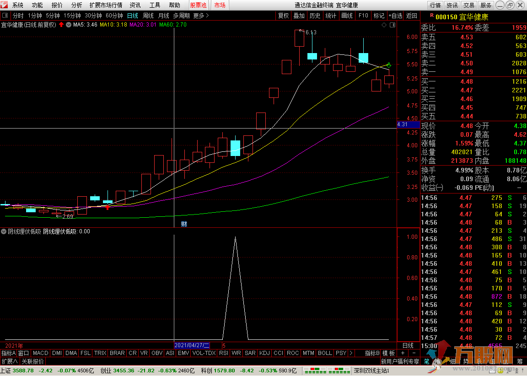Open the 资讯 menu

tap(135, 5)
